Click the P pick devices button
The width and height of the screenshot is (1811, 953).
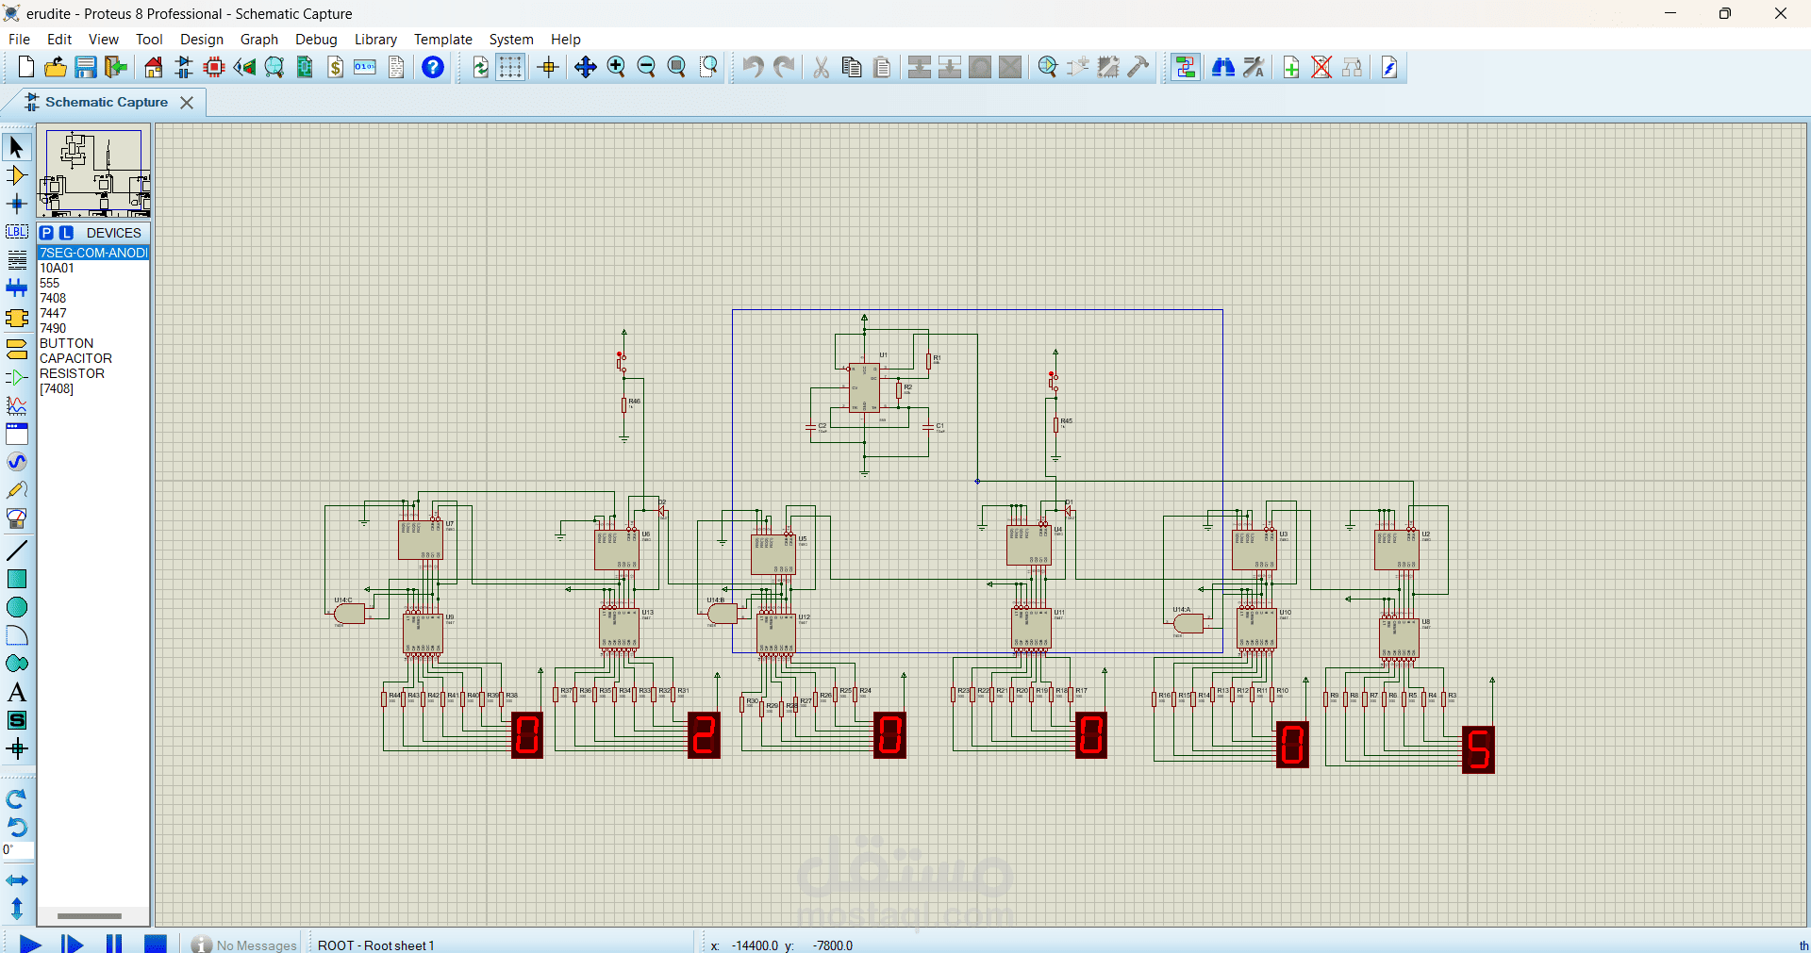coord(46,233)
